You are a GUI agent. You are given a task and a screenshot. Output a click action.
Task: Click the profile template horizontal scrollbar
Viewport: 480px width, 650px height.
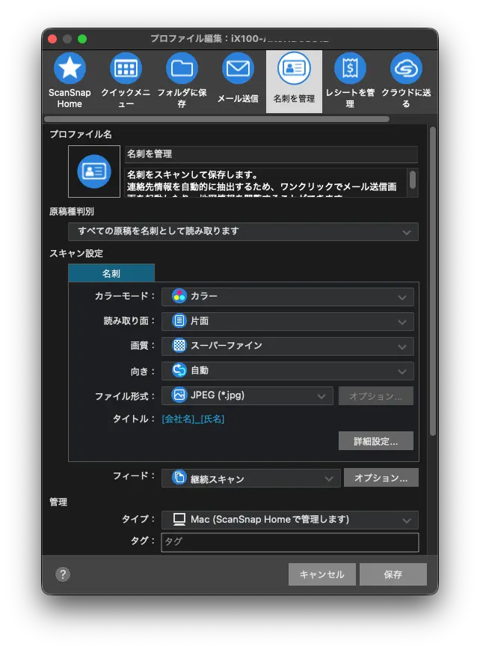pos(217,119)
